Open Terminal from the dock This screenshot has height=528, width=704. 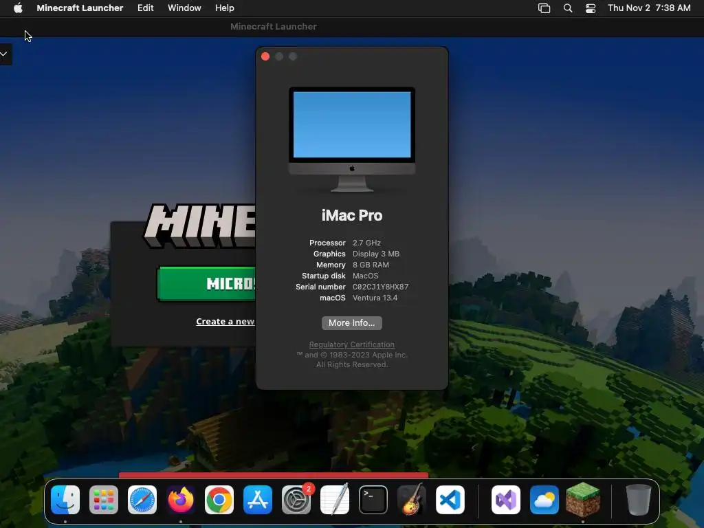373,500
